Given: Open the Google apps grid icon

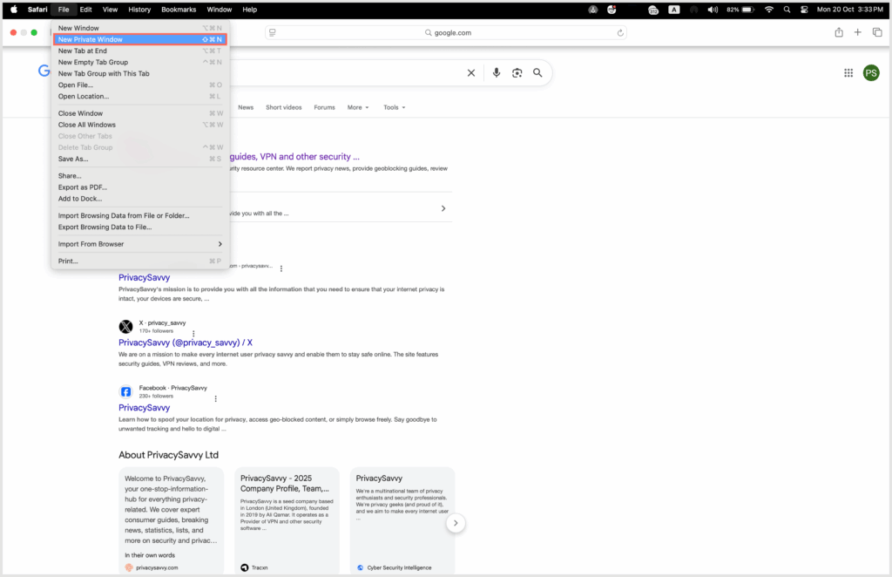Looking at the screenshot, I should 848,73.
